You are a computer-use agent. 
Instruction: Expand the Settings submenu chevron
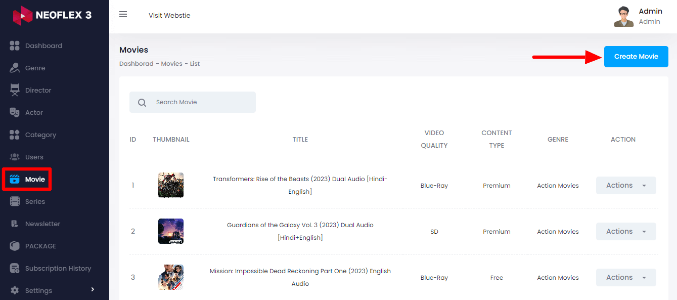pos(93,289)
